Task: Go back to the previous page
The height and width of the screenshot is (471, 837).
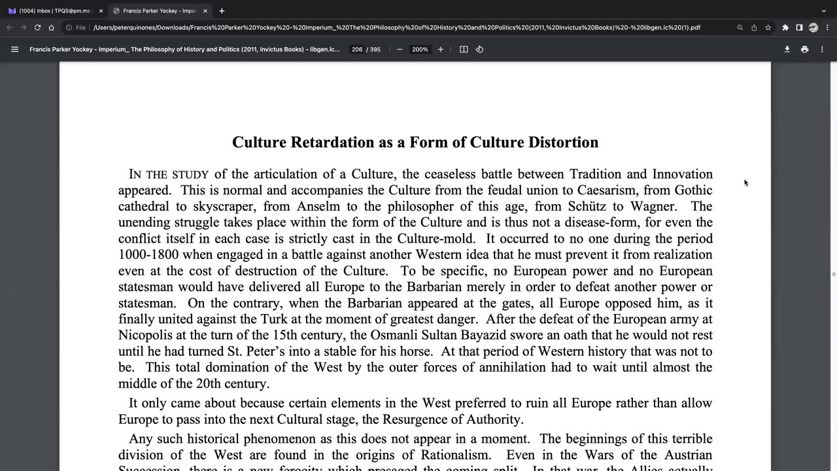Action: coord(9,27)
